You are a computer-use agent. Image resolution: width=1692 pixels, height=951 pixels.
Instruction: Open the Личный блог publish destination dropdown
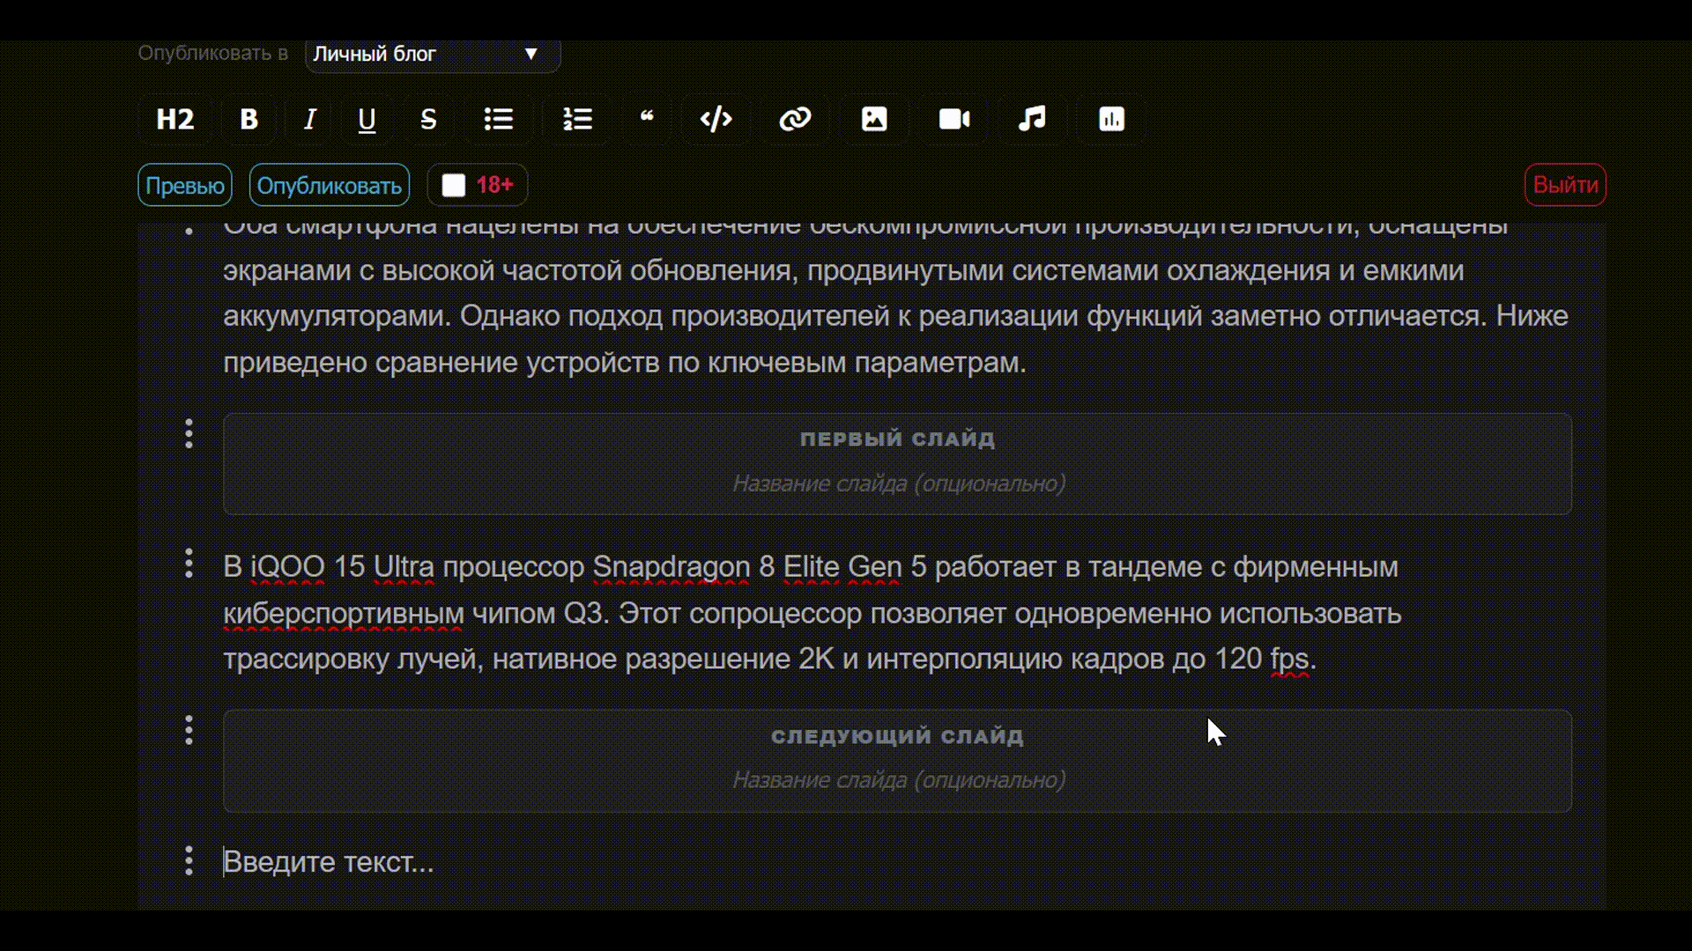pos(431,55)
